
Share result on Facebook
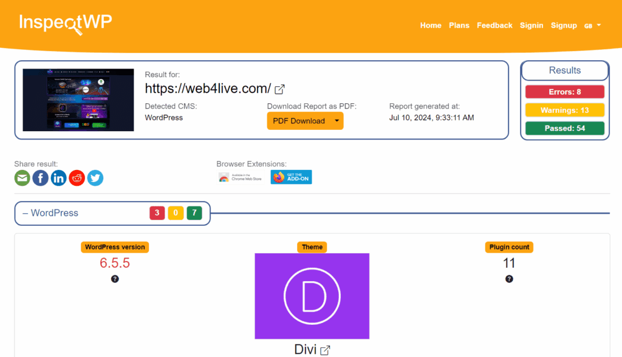(x=41, y=178)
